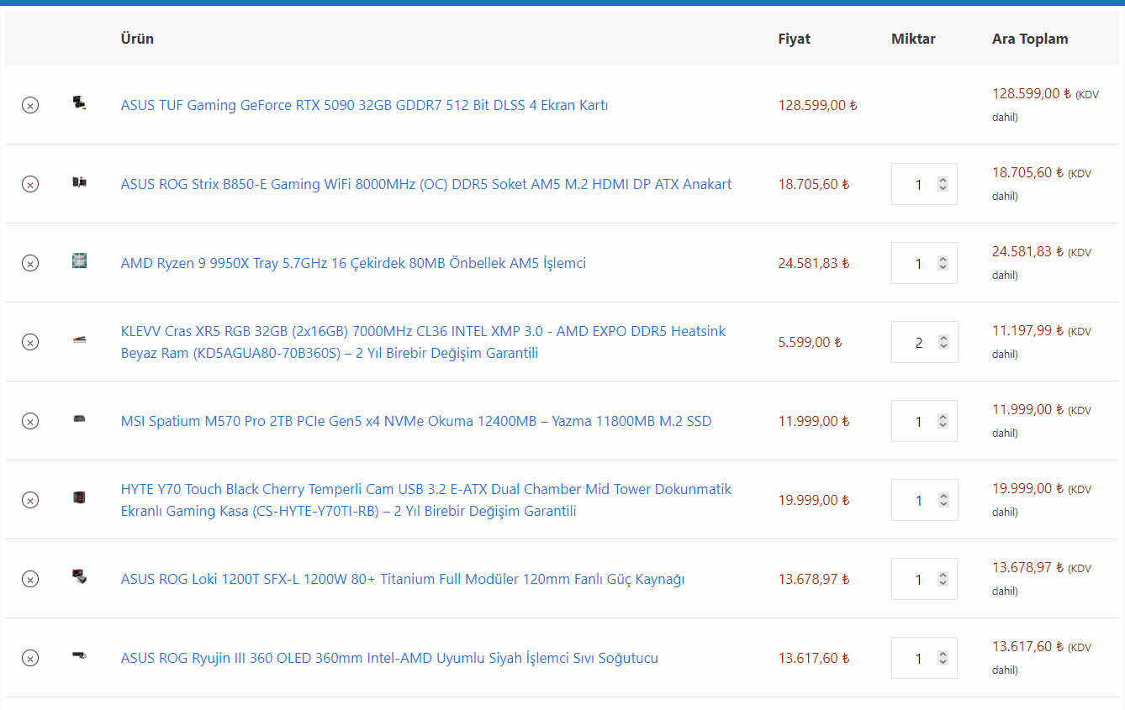Image resolution: width=1125 pixels, height=710 pixels.
Task: Open KLEVV Cras XR5 RGB 32GB product link
Action: point(423,342)
